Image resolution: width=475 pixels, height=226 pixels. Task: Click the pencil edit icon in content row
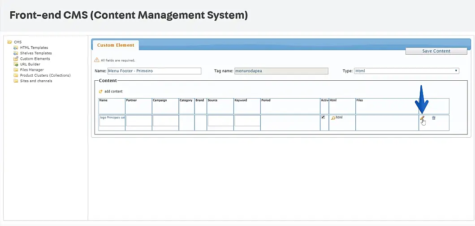(x=422, y=118)
